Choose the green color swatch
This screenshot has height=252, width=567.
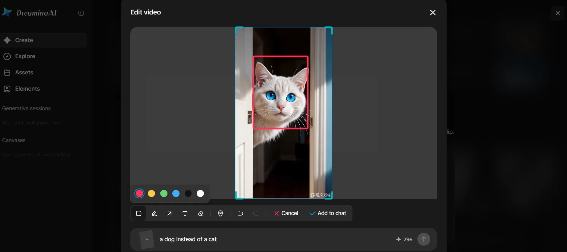164,194
